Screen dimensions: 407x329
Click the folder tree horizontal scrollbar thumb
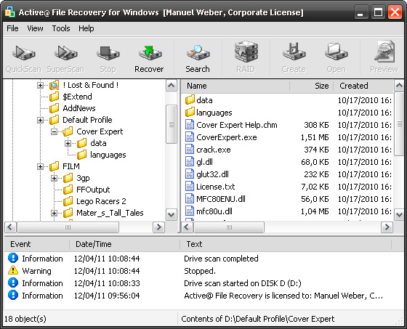point(68,227)
